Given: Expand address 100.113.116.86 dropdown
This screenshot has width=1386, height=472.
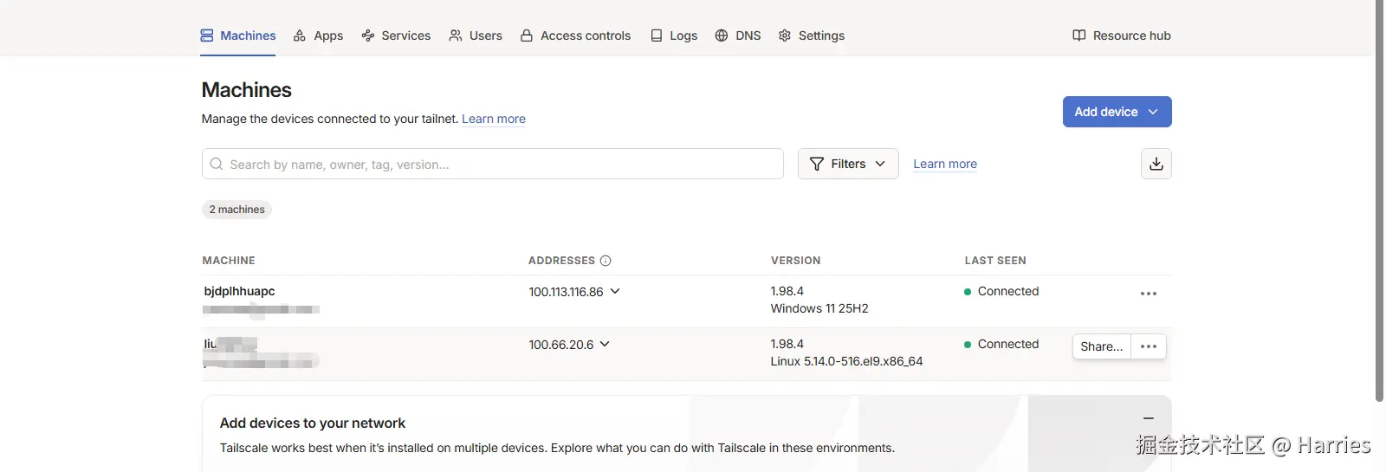Looking at the screenshot, I should click(615, 292).
